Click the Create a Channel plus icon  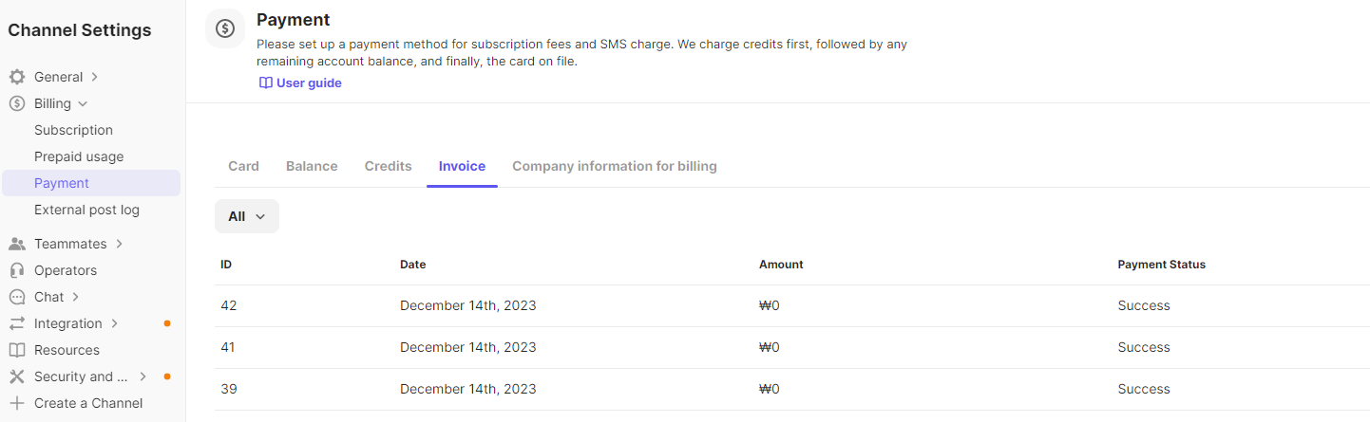click(17, 403)
